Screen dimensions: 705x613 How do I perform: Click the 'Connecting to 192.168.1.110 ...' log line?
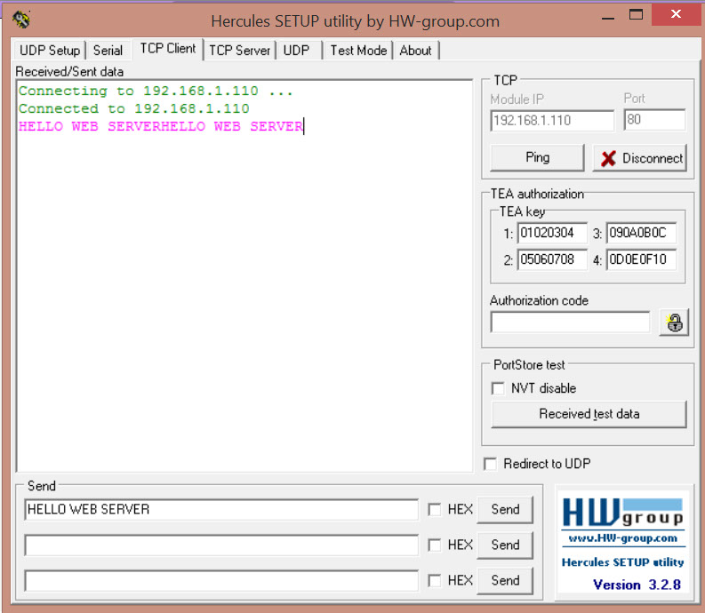point(156,91)
